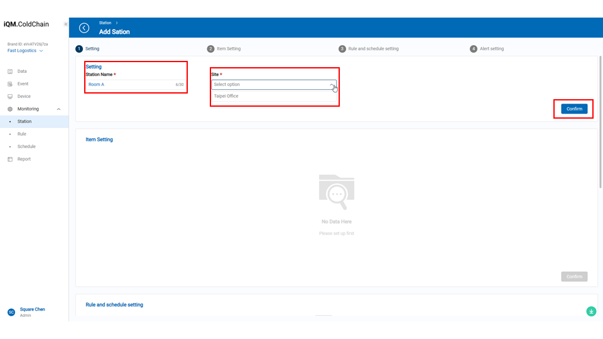Open Data from sidebar icon
This screenshot has height=339, width=603.
[x=10, y=72]
